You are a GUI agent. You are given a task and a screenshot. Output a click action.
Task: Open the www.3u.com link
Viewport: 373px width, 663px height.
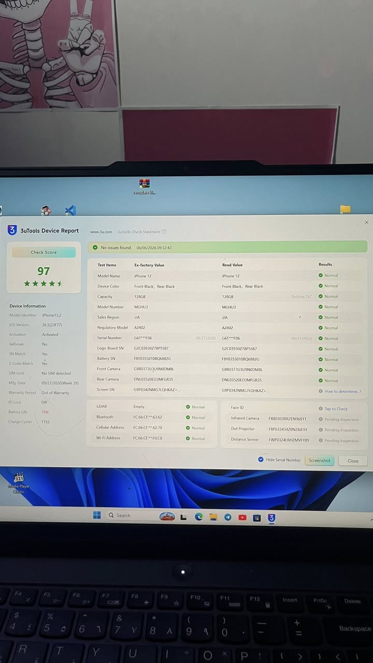(101, 232)
